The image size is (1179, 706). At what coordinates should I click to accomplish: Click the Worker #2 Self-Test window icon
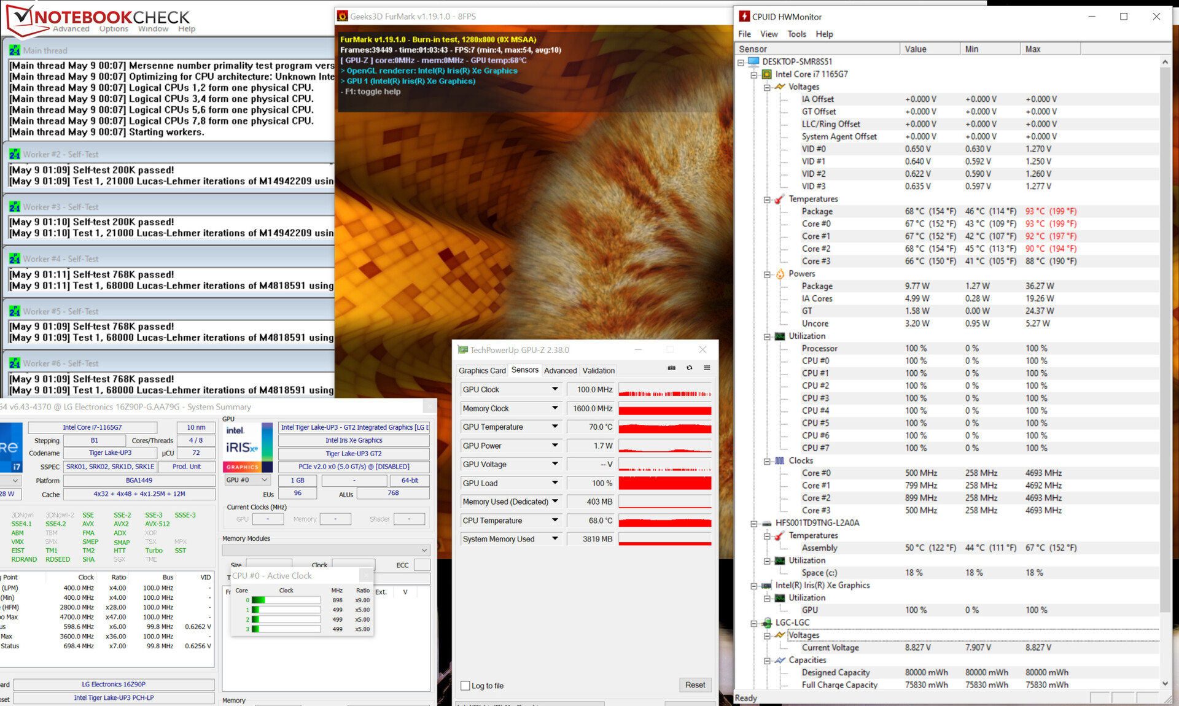point(15,154)
